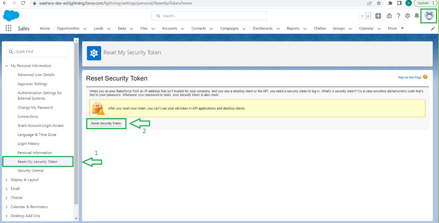Viewport: 439px width, 223px height.
Task: Expand the Opportunities dropdown chevron
Action: tap(85, 28)
